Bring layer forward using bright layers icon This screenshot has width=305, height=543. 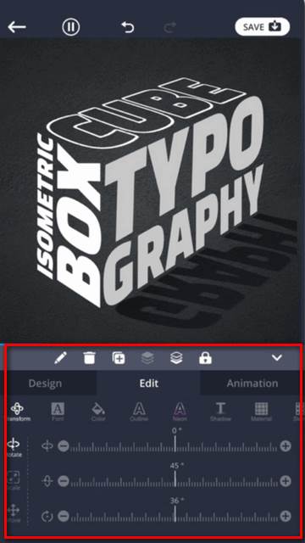pos(176,358)
